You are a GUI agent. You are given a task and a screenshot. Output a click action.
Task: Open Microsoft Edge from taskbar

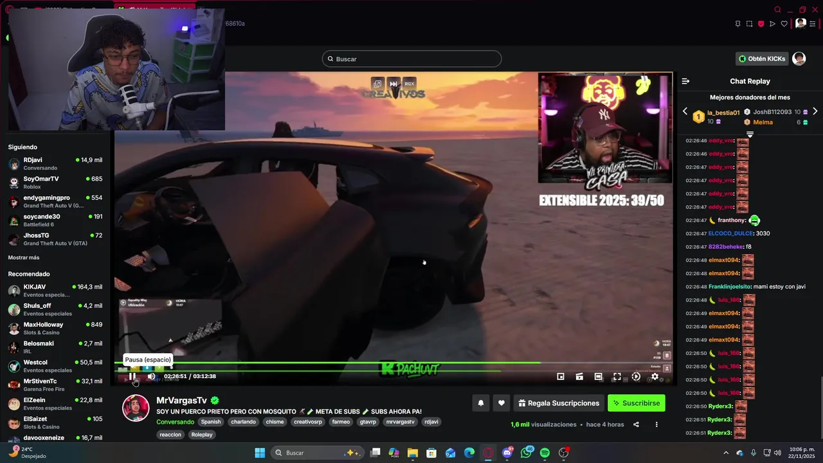point(469,453)
